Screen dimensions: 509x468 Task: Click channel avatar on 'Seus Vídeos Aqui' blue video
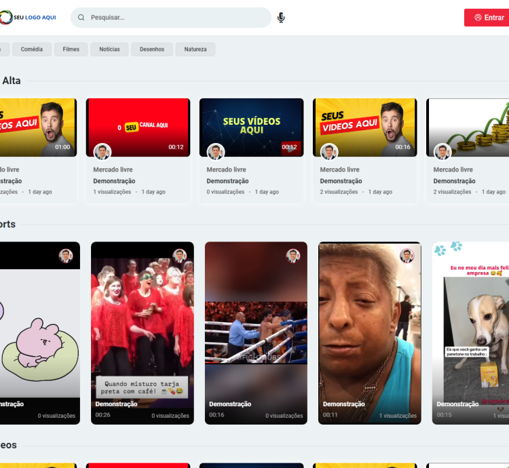[216, 151]
